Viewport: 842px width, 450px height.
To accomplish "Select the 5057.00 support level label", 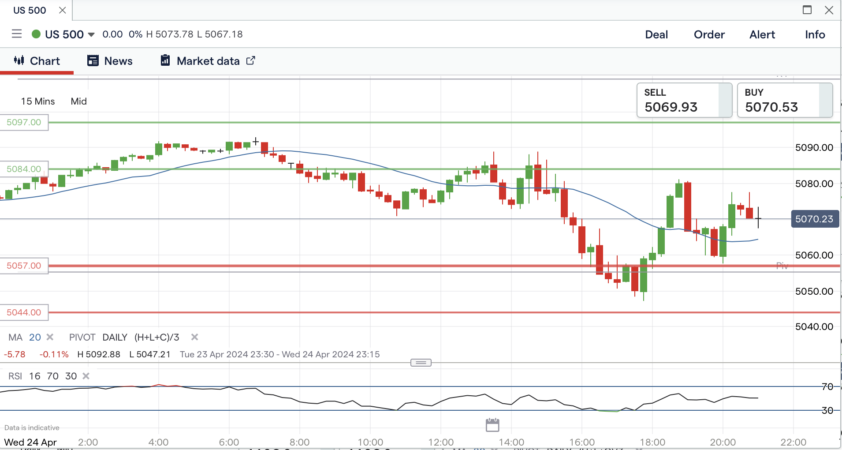I will [x=24, y=266].
